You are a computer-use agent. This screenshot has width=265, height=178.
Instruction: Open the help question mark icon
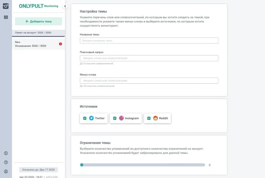(6, 162)
